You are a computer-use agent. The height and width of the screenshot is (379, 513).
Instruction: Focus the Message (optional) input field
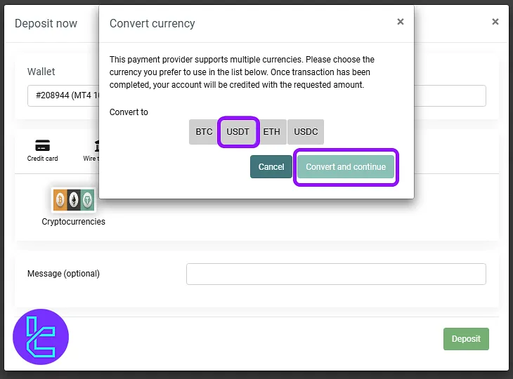(336, 274)
